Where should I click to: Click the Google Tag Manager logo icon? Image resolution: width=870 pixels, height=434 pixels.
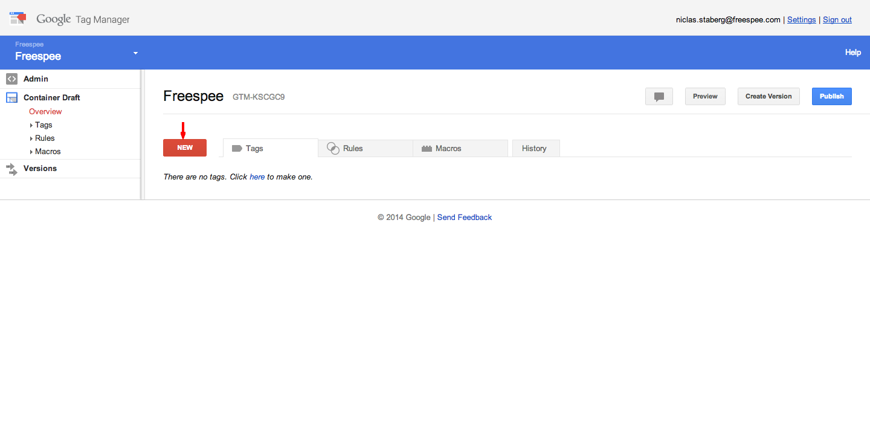(x=18, y=18)
